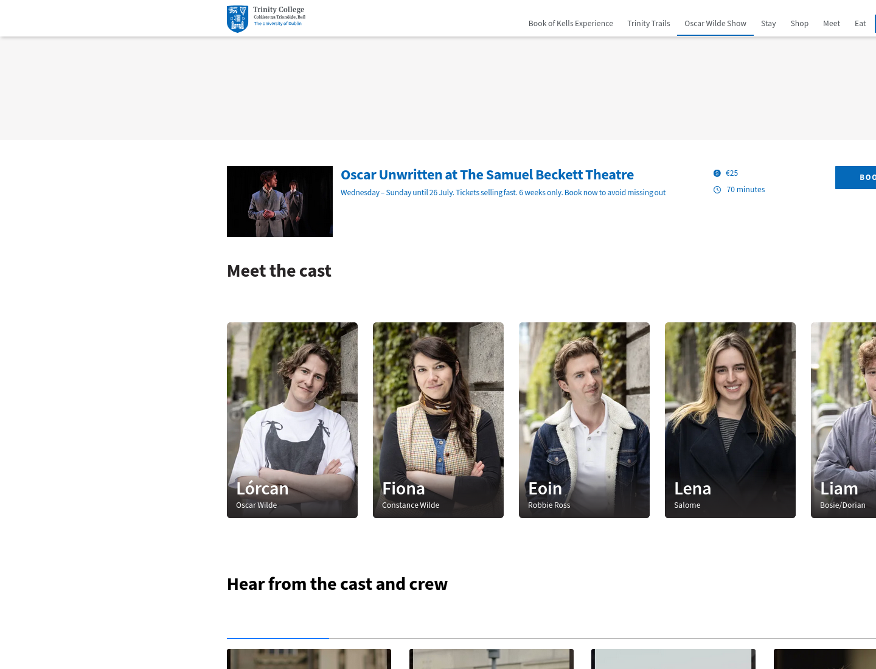
Task: Click the euro price icon
Action: pos(717,173)
